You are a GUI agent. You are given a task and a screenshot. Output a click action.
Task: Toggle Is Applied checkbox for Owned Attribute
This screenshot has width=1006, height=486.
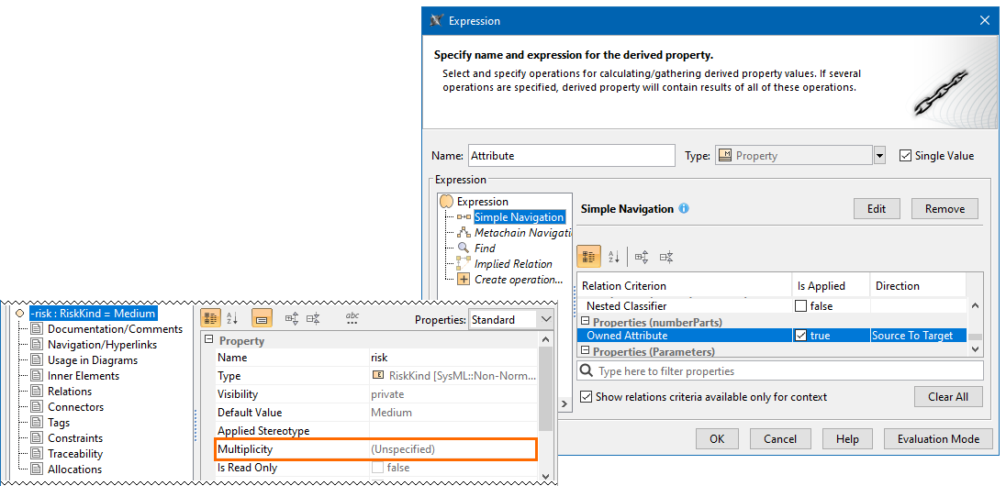(800, 336)
